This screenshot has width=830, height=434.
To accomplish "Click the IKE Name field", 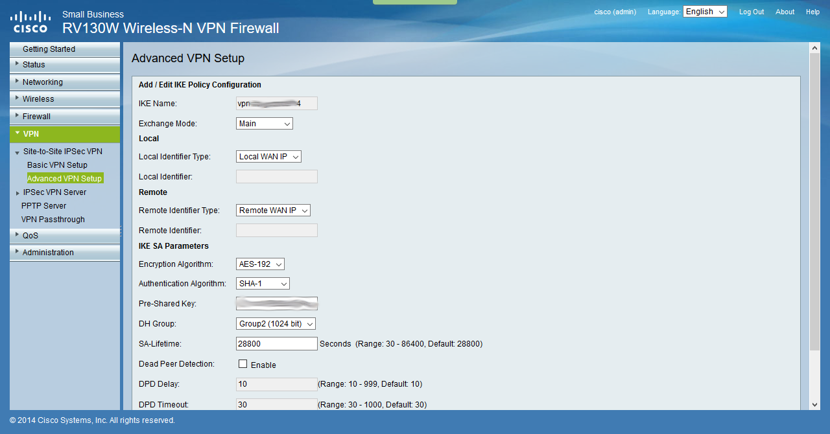I will (x=277, y=104).
